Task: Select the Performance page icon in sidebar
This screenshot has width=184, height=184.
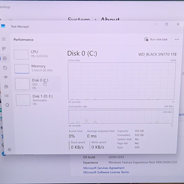Action: click(x=5, y=59)
